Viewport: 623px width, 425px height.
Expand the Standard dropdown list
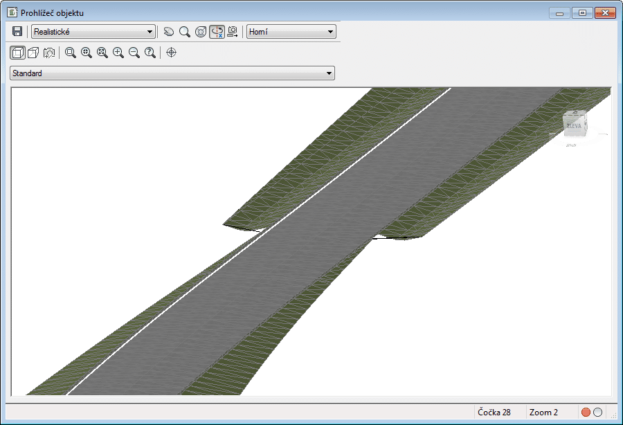coord(172,73)
